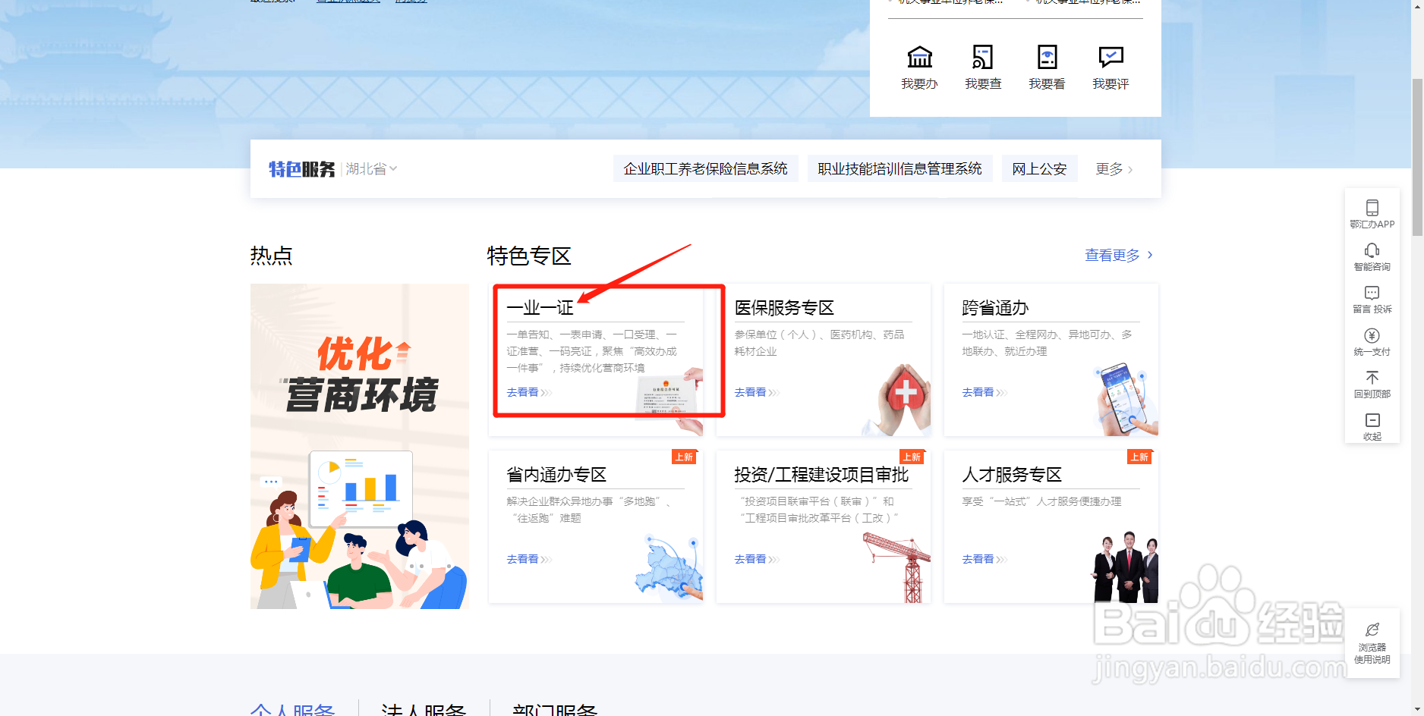
Task: Open the 我要看 icon
Action: 1046,67
